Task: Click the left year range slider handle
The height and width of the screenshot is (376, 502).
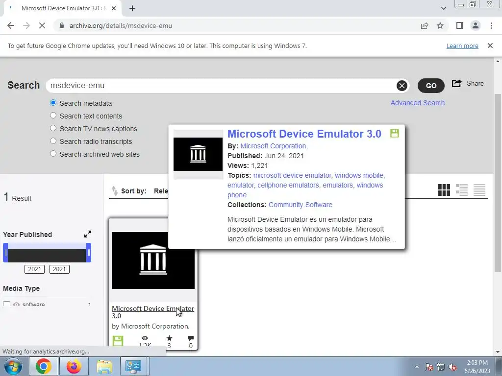Action: [x=5, y=253]
